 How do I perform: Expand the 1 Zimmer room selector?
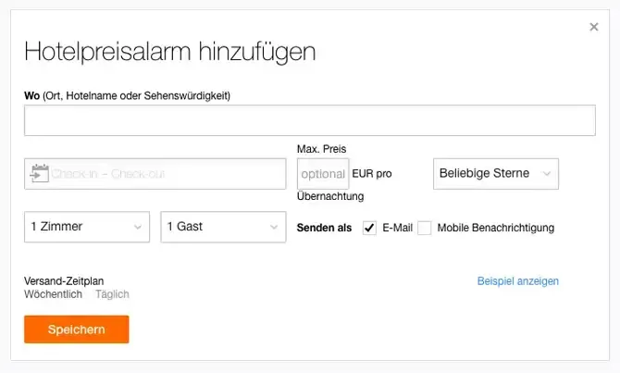(86, 227)
